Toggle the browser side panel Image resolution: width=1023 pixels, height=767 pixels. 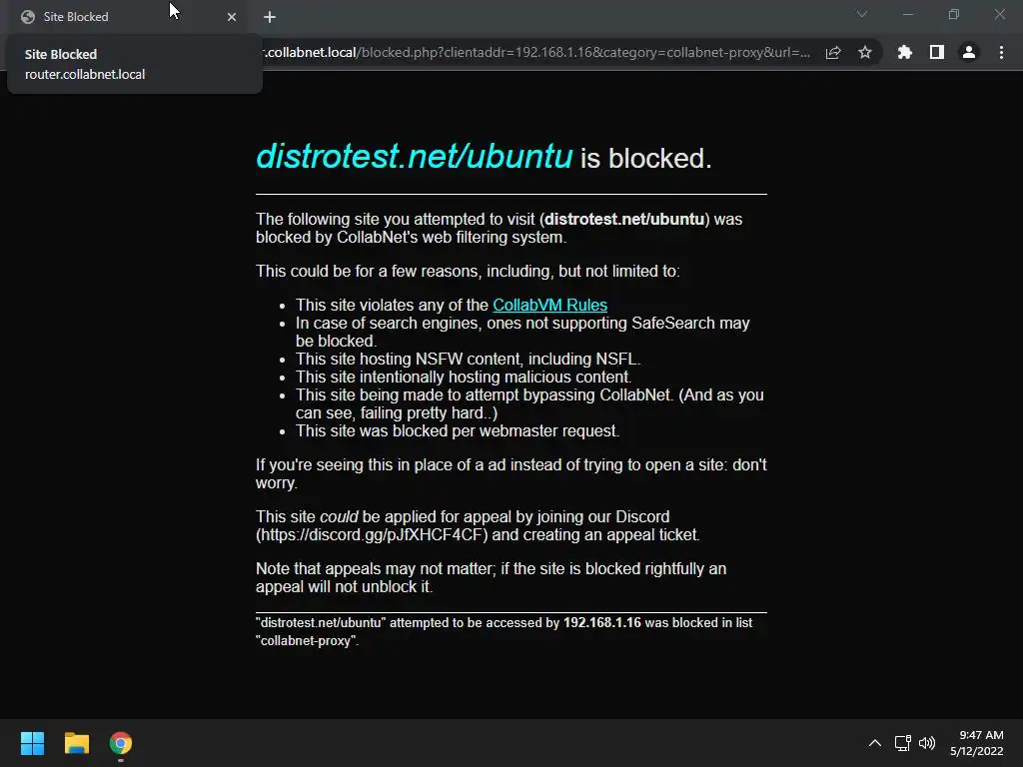[937, 52]
